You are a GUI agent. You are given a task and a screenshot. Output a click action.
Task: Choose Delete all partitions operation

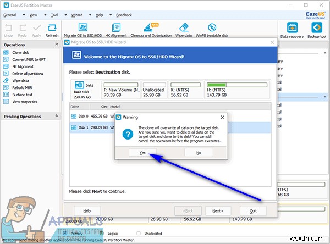click(28, 74)
